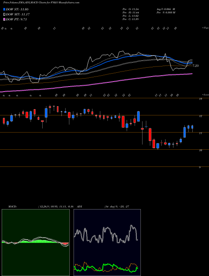Select the 'DOW ST: 11.05' legend label
209x276 pixels.
click(17, 9)
